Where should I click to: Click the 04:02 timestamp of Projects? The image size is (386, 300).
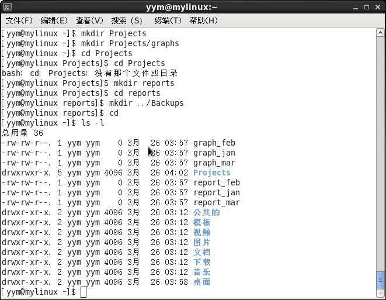click(x=176, y=173)
